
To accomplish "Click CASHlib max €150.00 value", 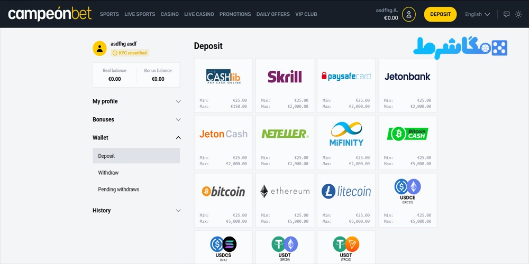I will [x=240, y=107].
